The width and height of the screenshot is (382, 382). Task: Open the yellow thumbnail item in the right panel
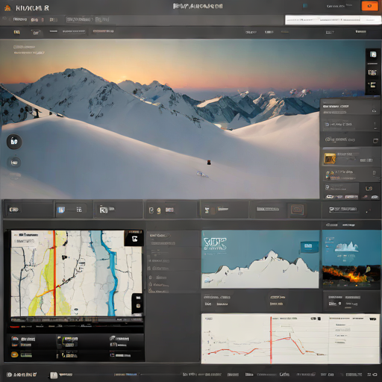coord(330,158)
